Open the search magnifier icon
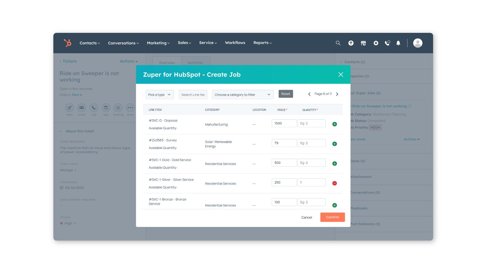Image resolution: width=486 pixels, height=273 pixels. (x=338, y=43)
